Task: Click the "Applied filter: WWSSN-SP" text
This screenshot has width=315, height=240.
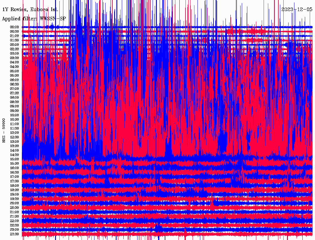Action: [34, 18]
